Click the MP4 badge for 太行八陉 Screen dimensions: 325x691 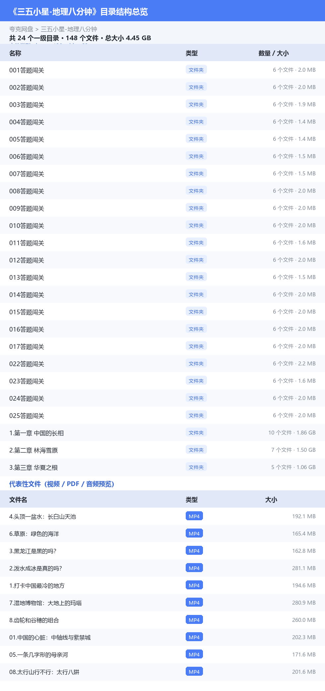click(194, 672)
